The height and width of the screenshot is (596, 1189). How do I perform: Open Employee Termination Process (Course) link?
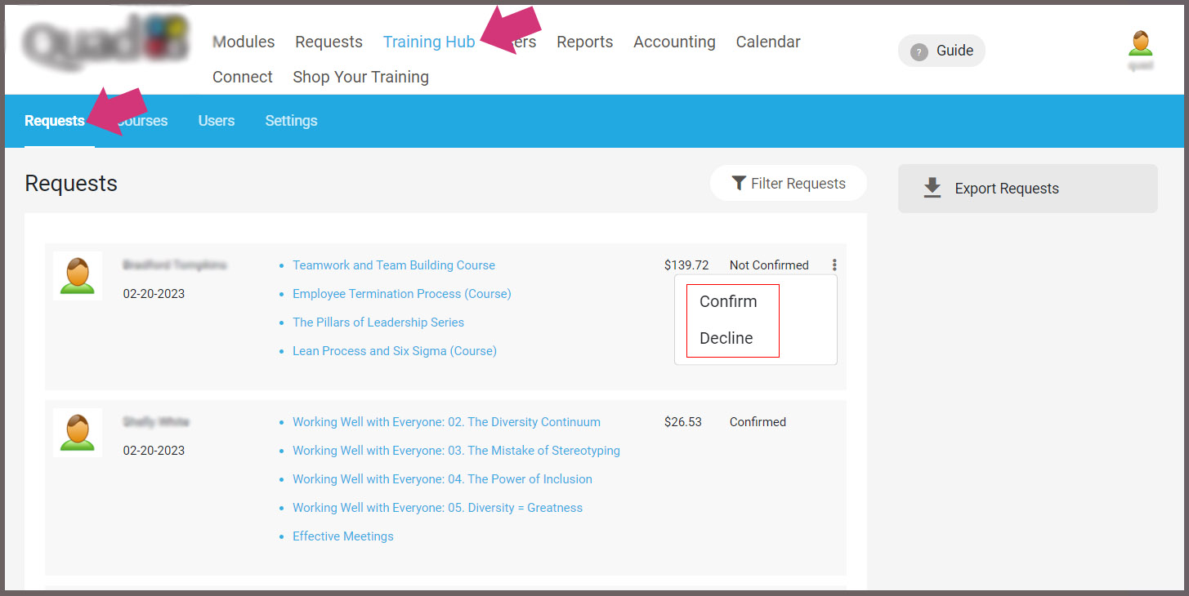(402, 294)
